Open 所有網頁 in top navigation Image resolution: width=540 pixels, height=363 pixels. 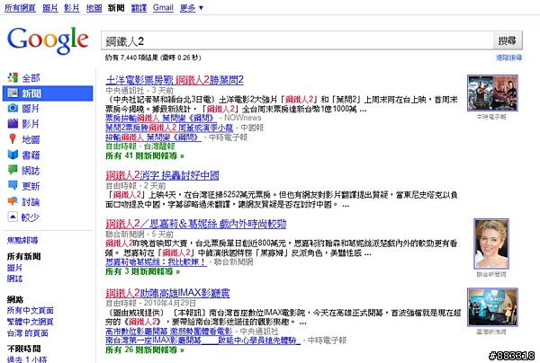click(x=20, y=7)
